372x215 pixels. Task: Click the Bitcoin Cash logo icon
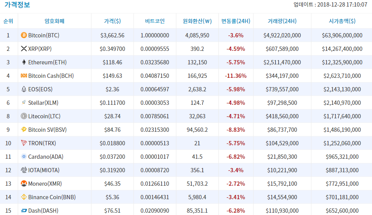tap(24, 76)
